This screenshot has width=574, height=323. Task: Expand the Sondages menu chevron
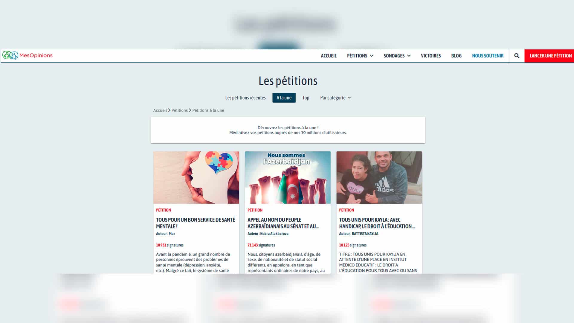(x=409, y=56)
